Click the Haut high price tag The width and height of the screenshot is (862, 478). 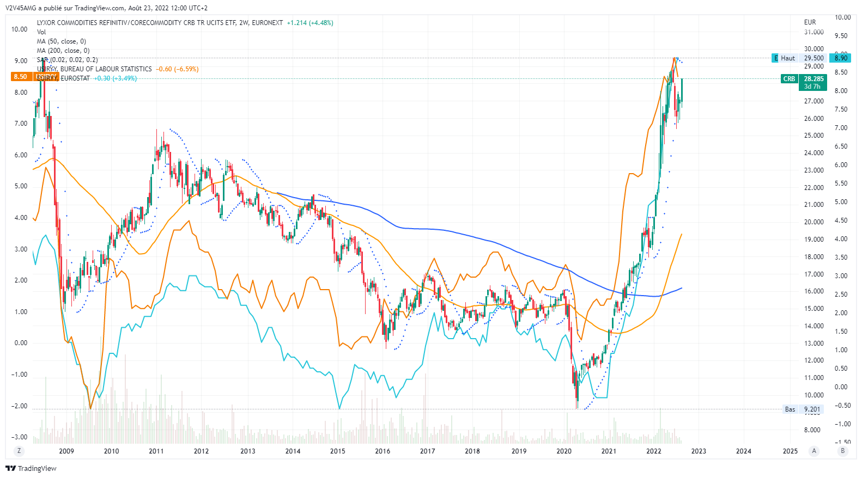(x=788, y=58)
